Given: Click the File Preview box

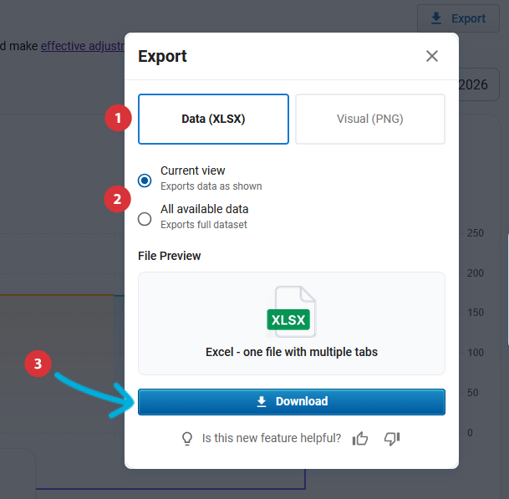Looking at the screenshot, I should [x=291, y=323].
